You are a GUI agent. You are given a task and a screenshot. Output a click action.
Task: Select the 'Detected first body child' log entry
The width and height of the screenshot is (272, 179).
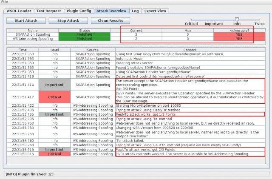click(x=190, y=77)
